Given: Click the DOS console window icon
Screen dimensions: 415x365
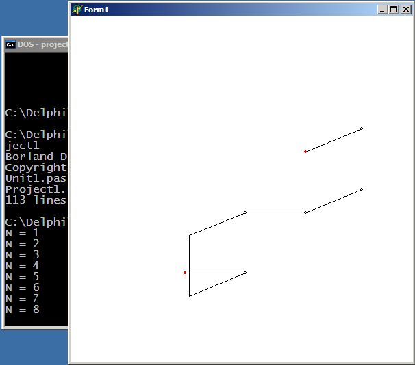Looking at the screenshot, I should (10, 45).
